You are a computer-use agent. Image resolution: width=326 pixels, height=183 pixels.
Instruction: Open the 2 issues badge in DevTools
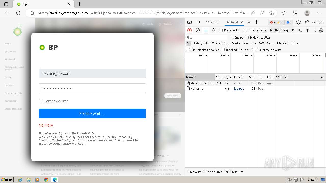coord(289,22)
